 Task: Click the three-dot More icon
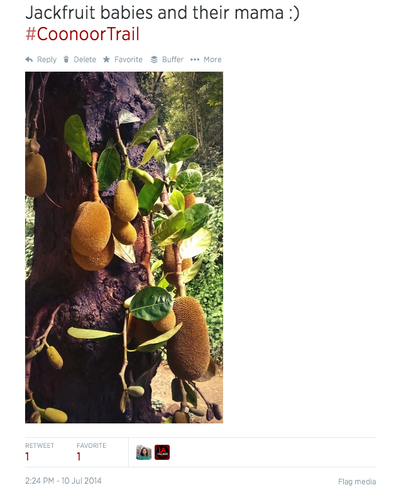coord(195,60)
